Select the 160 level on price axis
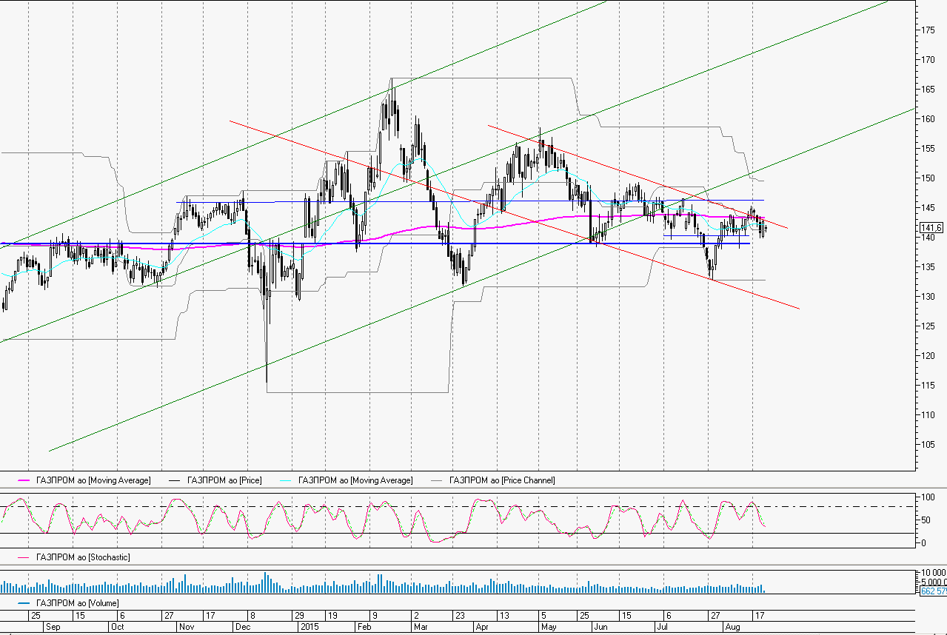The image size is (947, 635). coord(927,119)
